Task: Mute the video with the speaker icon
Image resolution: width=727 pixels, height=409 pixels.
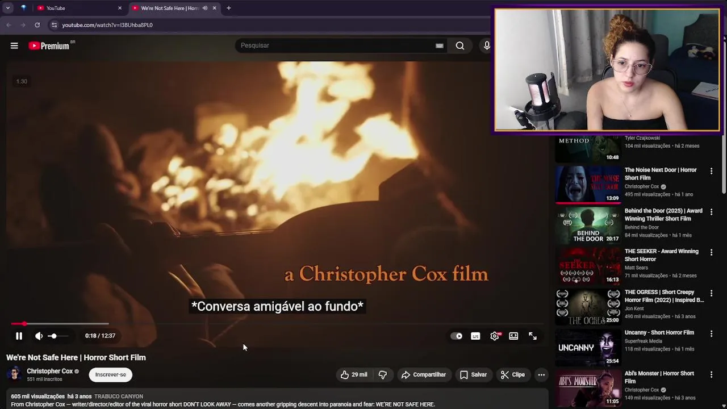Action: 39,336
